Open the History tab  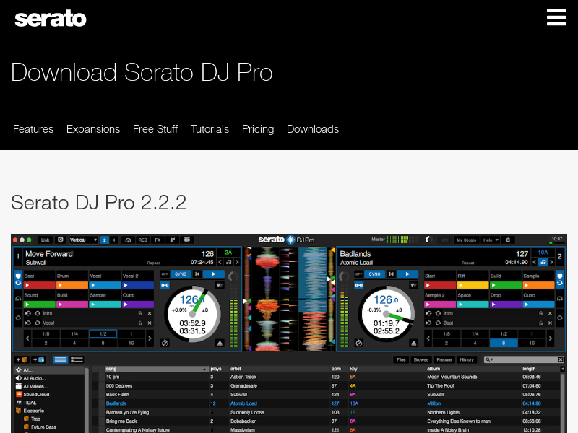[x=467, y=359]
